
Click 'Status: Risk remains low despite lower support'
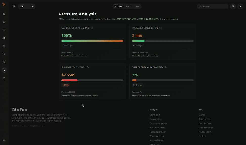[151, 95]
